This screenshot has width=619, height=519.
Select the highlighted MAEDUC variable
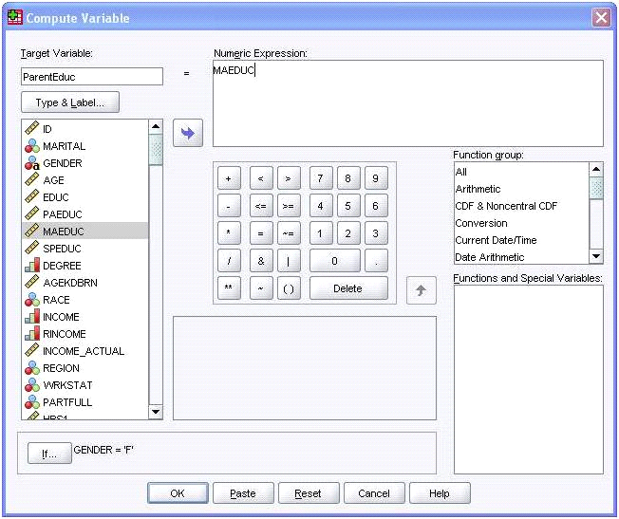[84, 232]
